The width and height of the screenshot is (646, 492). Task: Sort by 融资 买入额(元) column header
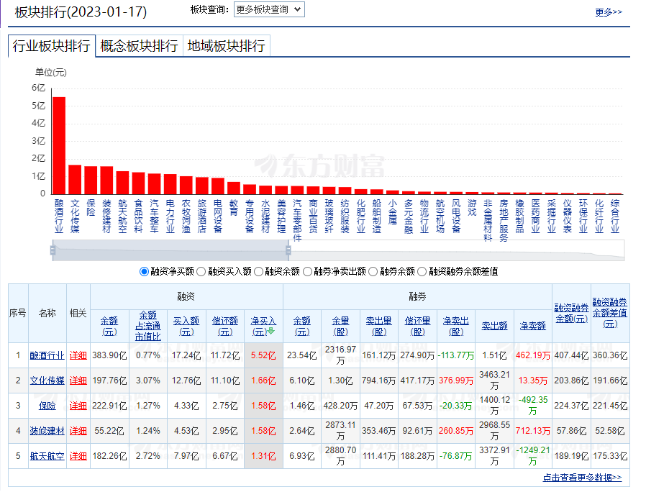click(x=186, y=327)
